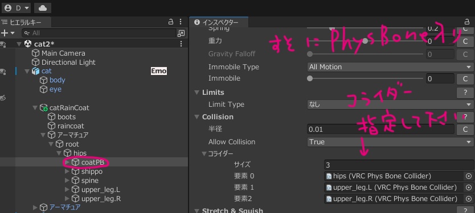Image resolution: width=475 pixels, height=213 pixels.
Task: Select Directional Light in the hierarchy
Action: 68,62
